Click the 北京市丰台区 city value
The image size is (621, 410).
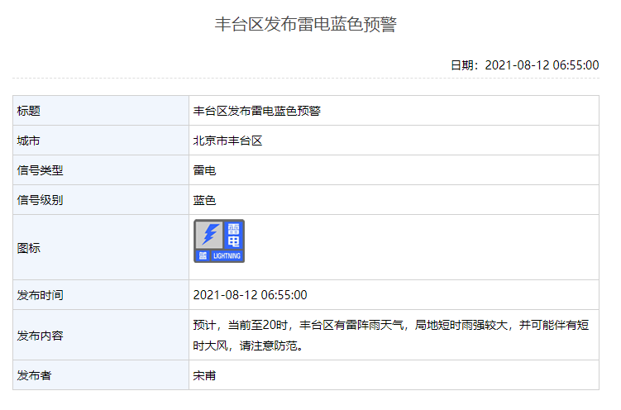tap(227, 141)
